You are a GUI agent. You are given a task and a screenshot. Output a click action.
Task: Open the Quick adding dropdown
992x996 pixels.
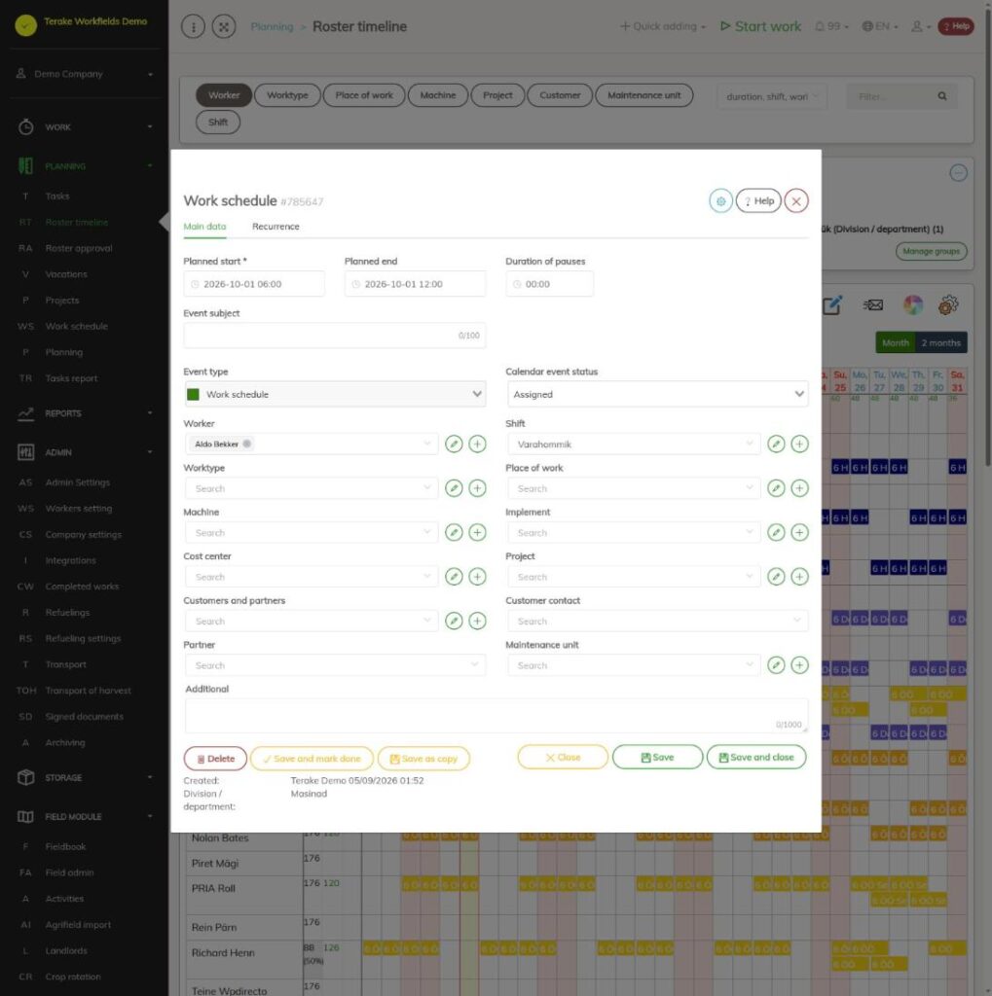[x=663, y=26]
